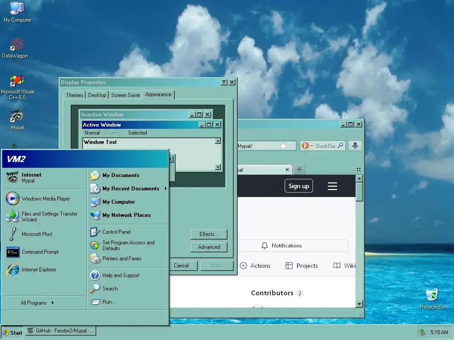Open the GitHub Wiki tab
The height and width of the screenshot is (340, 454).
(x=344, y=266)
